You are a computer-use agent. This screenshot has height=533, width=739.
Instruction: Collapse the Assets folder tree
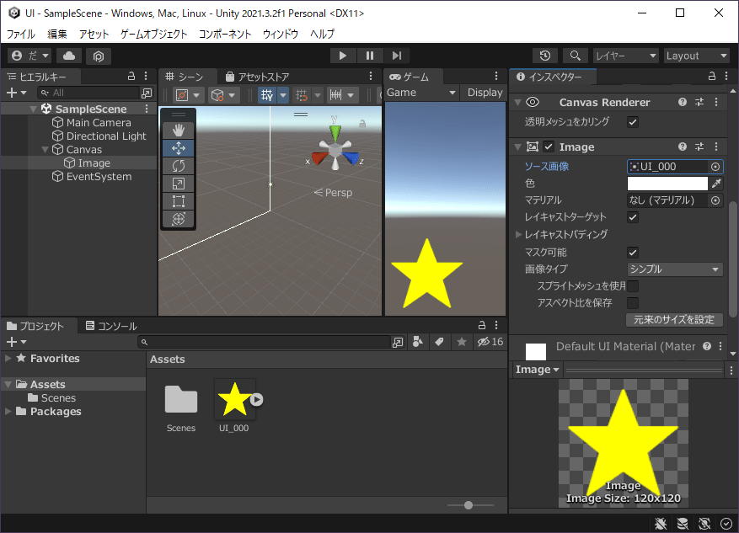[x=8, y=384]
